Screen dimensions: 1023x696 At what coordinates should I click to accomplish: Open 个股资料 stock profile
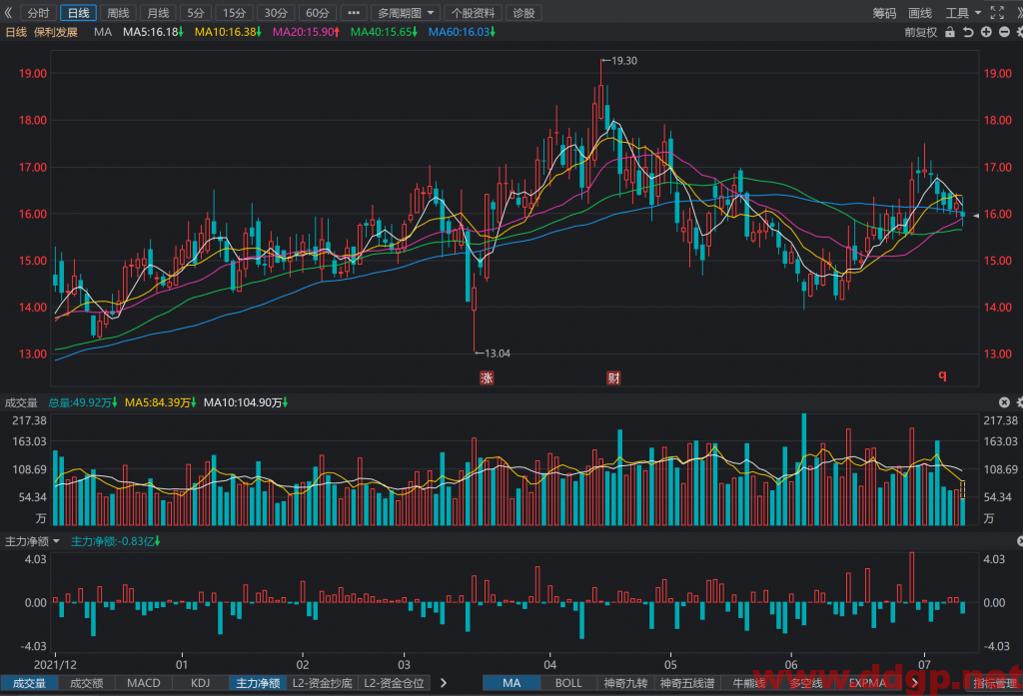tap(473, 12)
